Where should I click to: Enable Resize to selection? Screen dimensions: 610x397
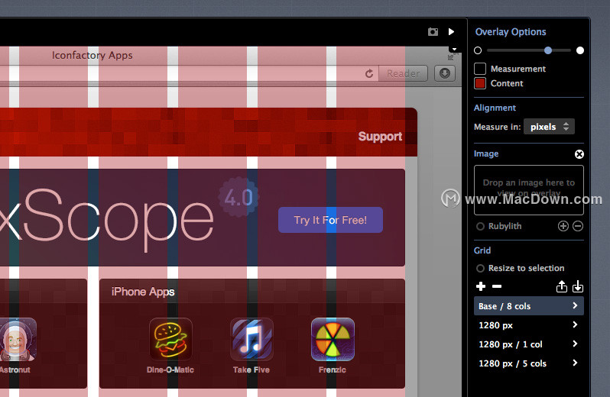[481, 268]
